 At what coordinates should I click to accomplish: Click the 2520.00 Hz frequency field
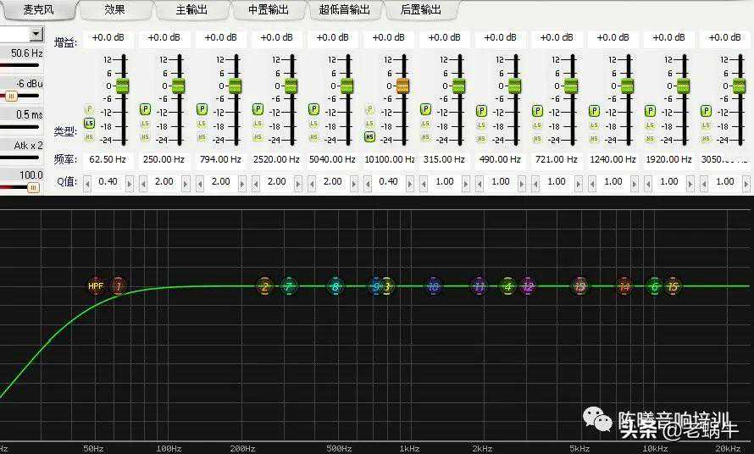[x=276, y=159]
